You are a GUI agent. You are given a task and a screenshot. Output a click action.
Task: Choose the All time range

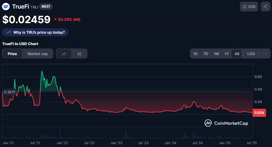(237, 54)
